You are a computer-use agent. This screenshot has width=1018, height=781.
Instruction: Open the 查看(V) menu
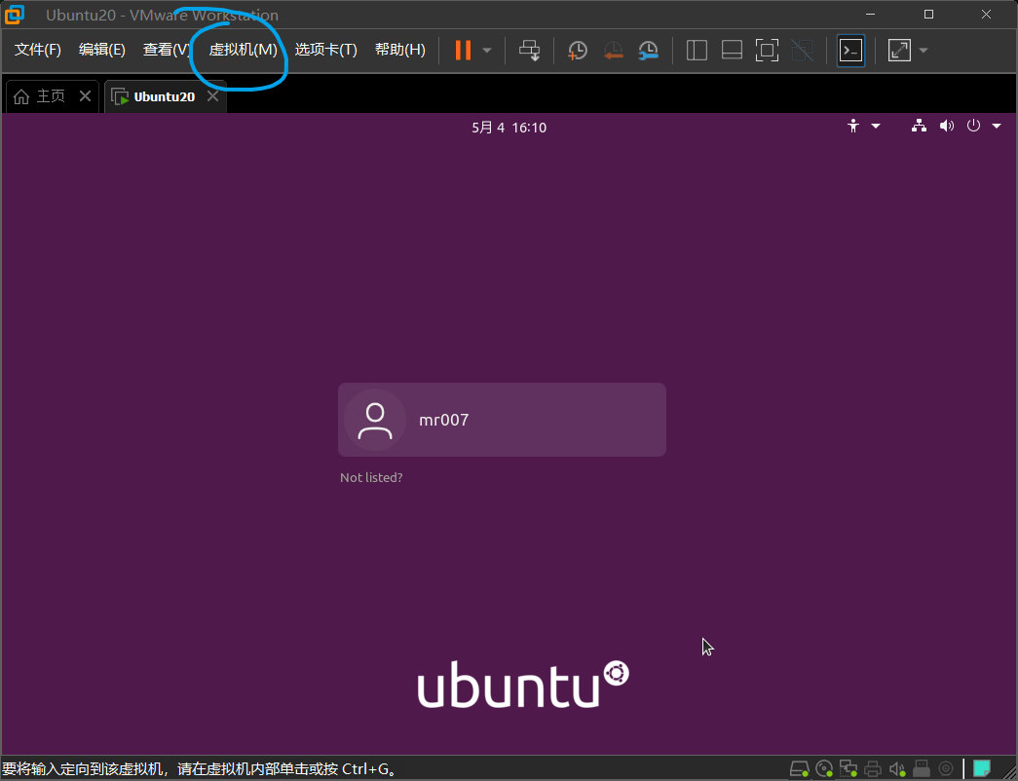coord(167,50)
